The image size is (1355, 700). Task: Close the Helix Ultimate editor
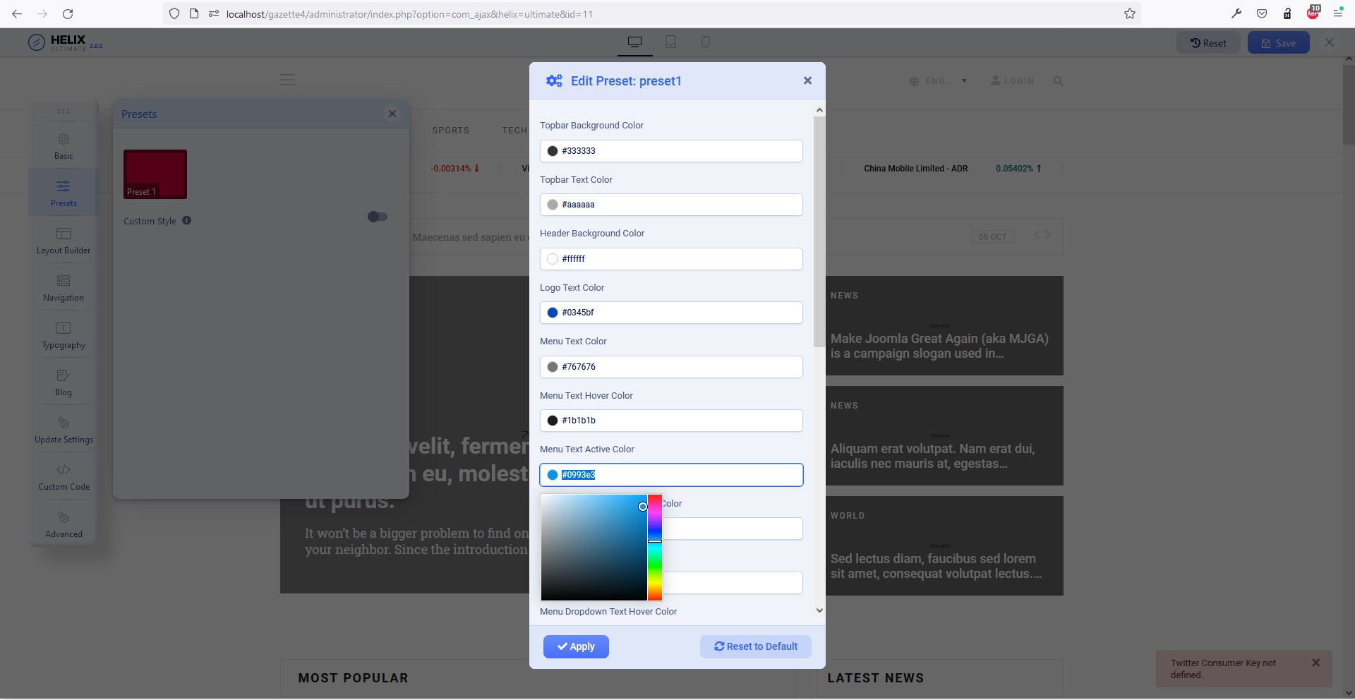[x=1330, y=42]
